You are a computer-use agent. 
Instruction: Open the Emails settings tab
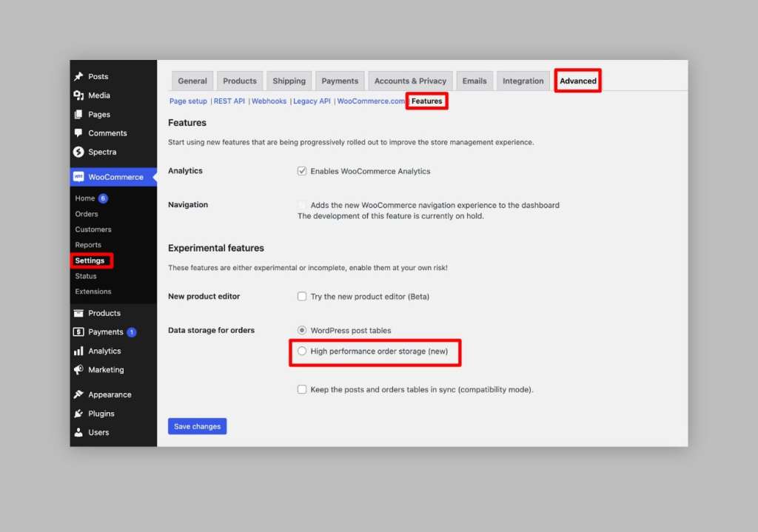tap(474, 81)
